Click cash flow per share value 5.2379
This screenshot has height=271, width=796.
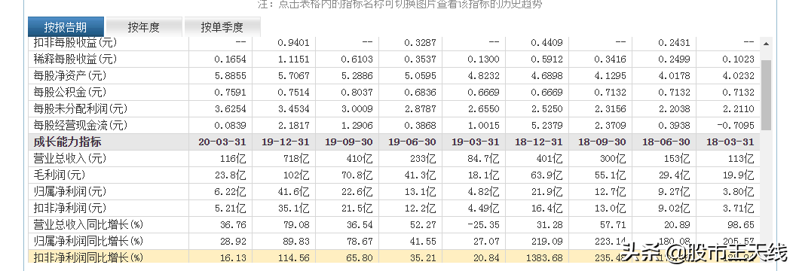tap(546, 125)
